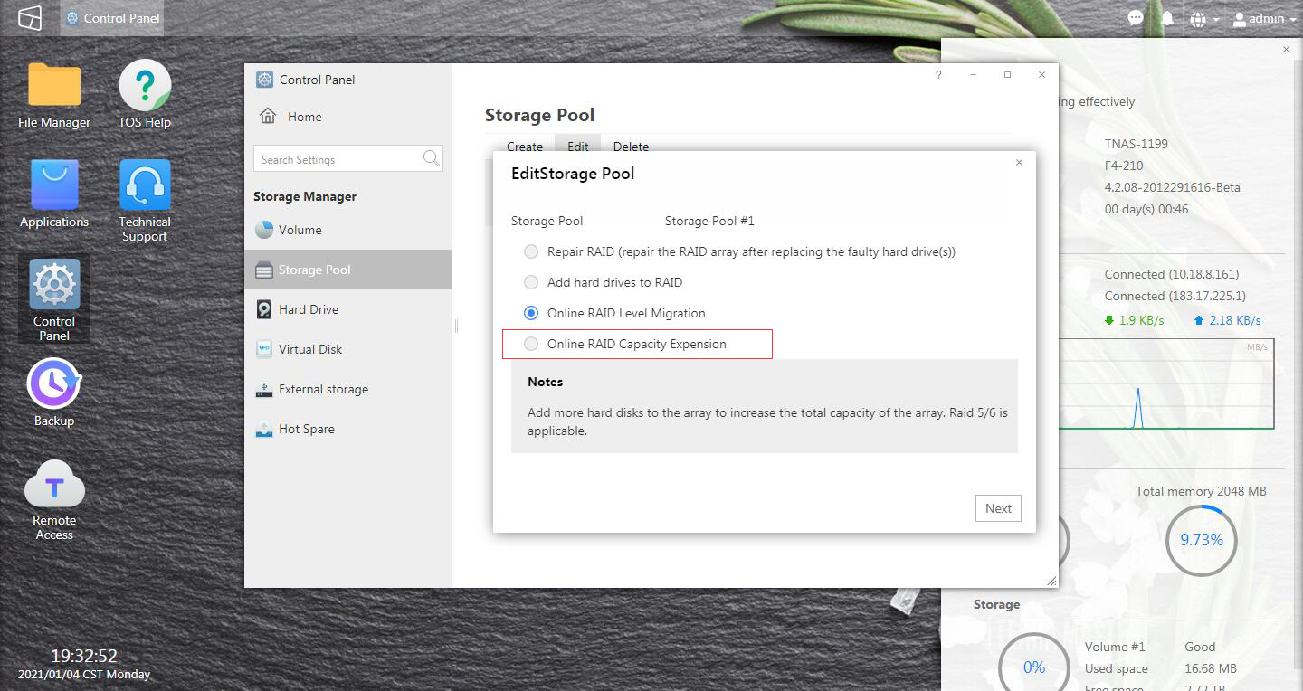Click the Edit storage pool button
The height and width of the screenshot is (691, 1303).
[x=578, y=146]
